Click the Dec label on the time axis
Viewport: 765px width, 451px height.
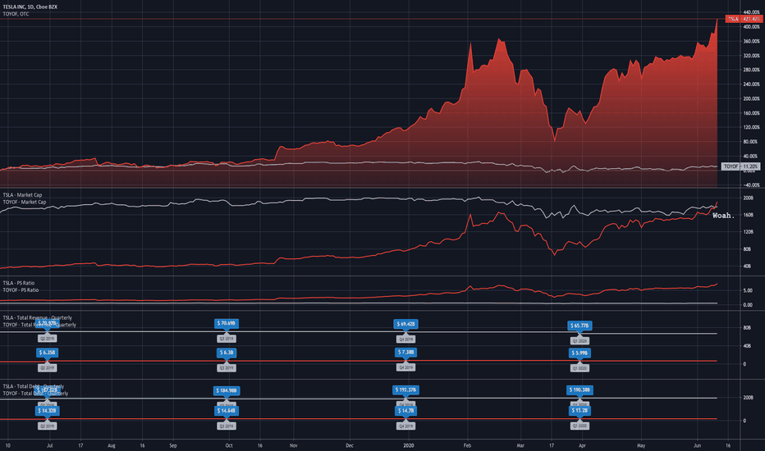[x=350, y=445]
